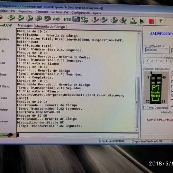Screen dimensions: 173x173
Task: Click the Opciones sidebar button
Action: tap(4, 121)
